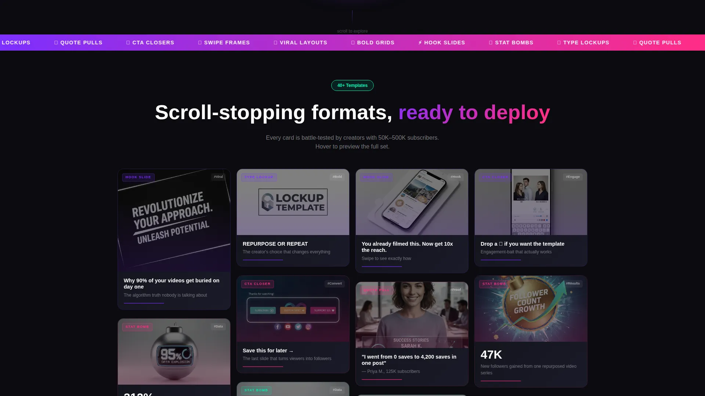Click the STAT BOMB badge on the 95% card

pos(137,327)
